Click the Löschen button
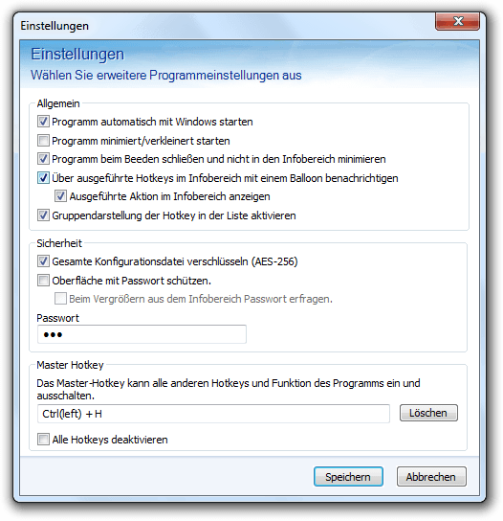The width and height of the screenshot is (503, 521). pos(428,413)
